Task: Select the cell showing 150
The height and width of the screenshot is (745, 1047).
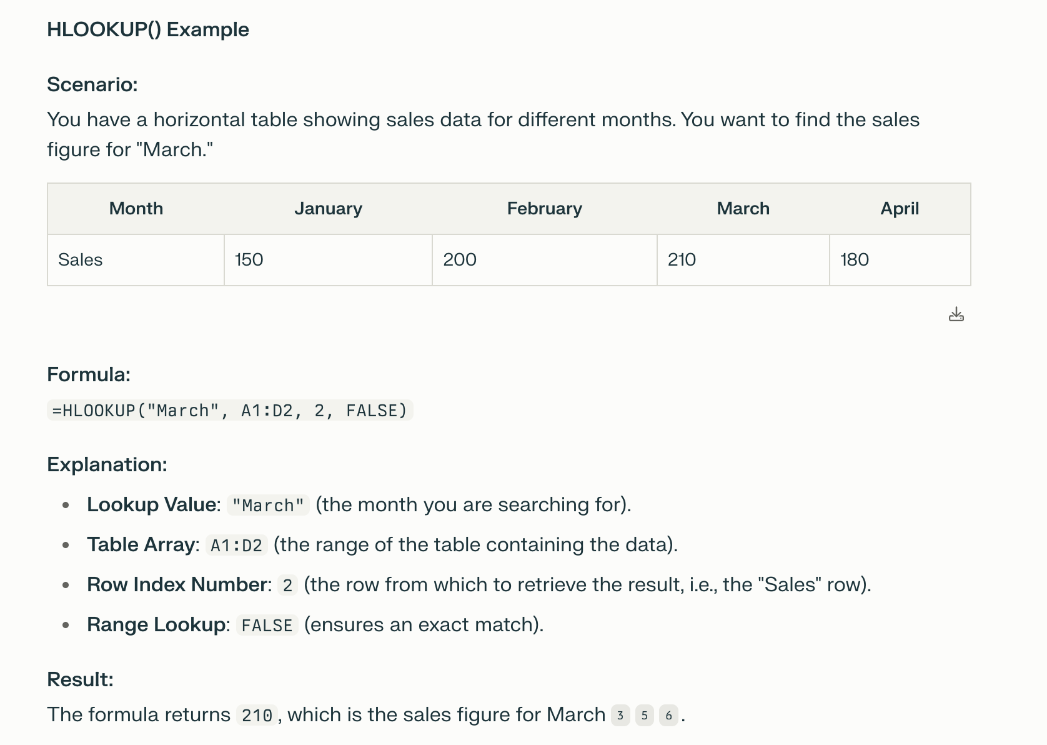Action: point(328,260)
